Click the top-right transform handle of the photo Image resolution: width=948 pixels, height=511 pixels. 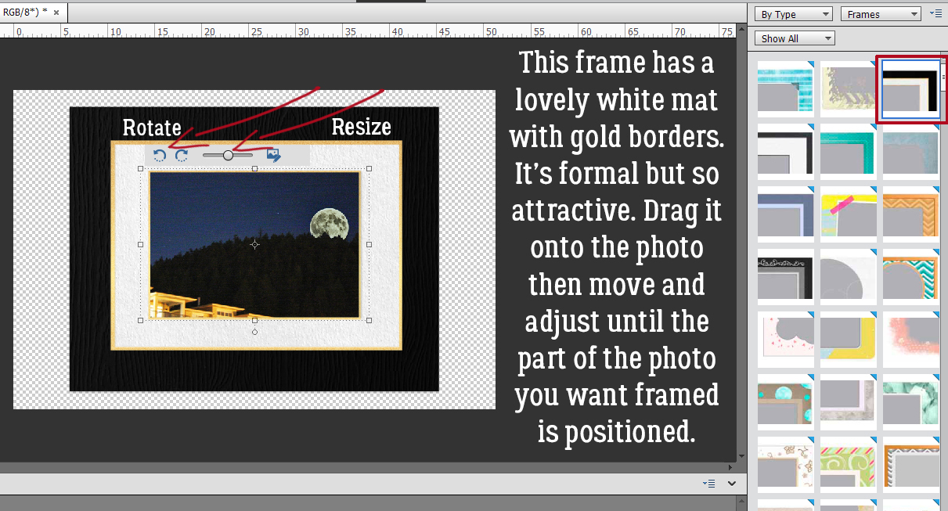[x=369, y=168]
